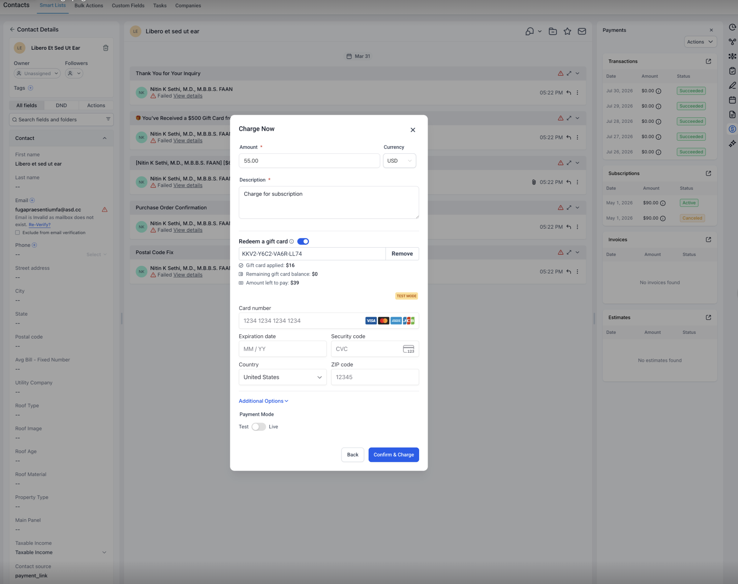Toggle the Redeem a gift card switch
Viewport: 738px width, 584px height.
point(303,242)
